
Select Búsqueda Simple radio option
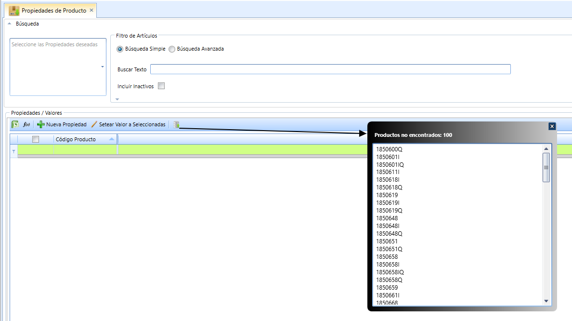(x=120, y=49)
